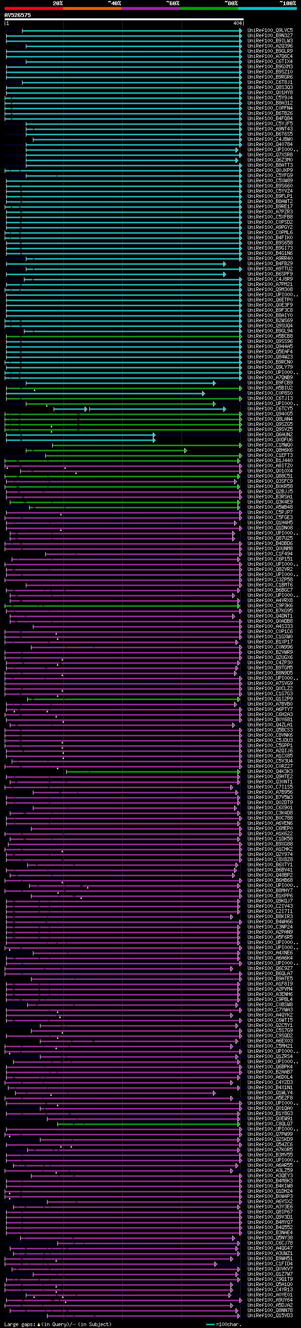Click hit UniRef100_A9NT43

(x=270, y=129)
